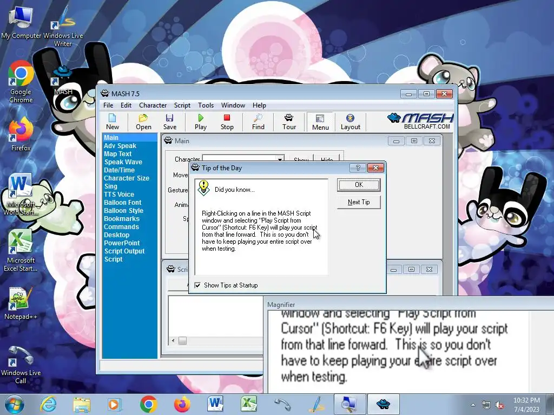Click the MASH Bellcraft.com logo
Image resolution: width=554 pixels, height=415 pixels.
click(x=420, y=122)
